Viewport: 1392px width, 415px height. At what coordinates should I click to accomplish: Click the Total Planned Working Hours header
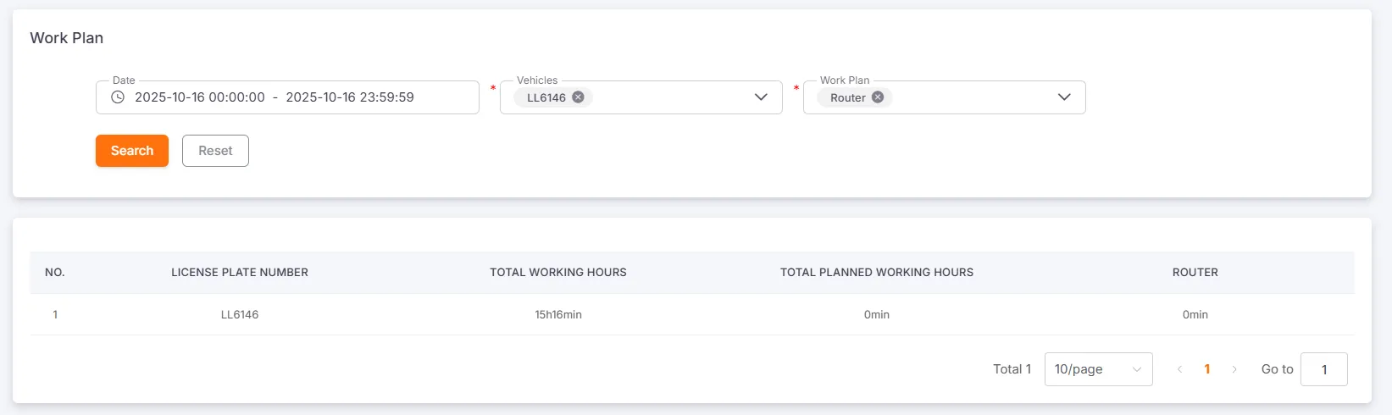[x=877, y=273]
